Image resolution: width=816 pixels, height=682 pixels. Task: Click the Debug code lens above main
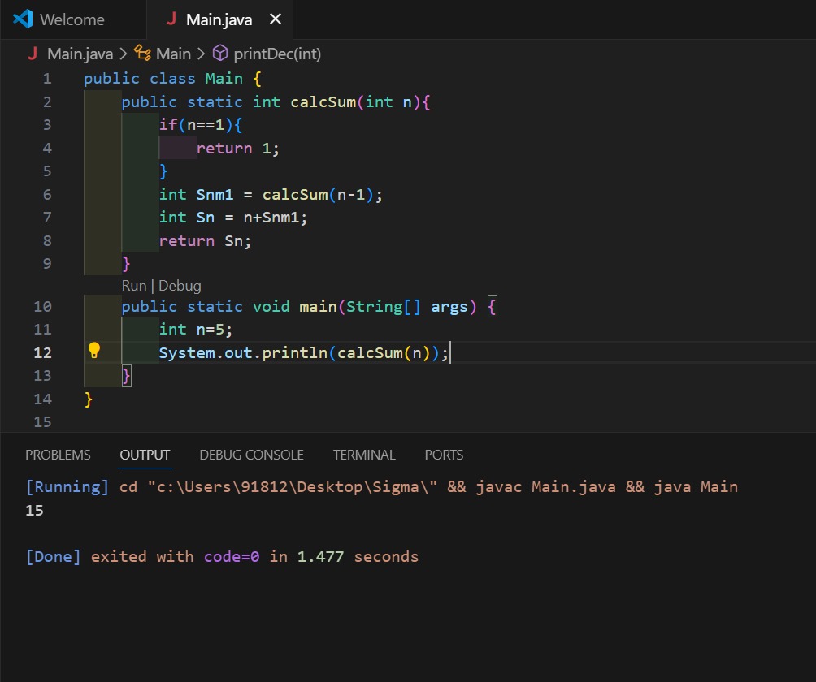(x=180, y=286)
